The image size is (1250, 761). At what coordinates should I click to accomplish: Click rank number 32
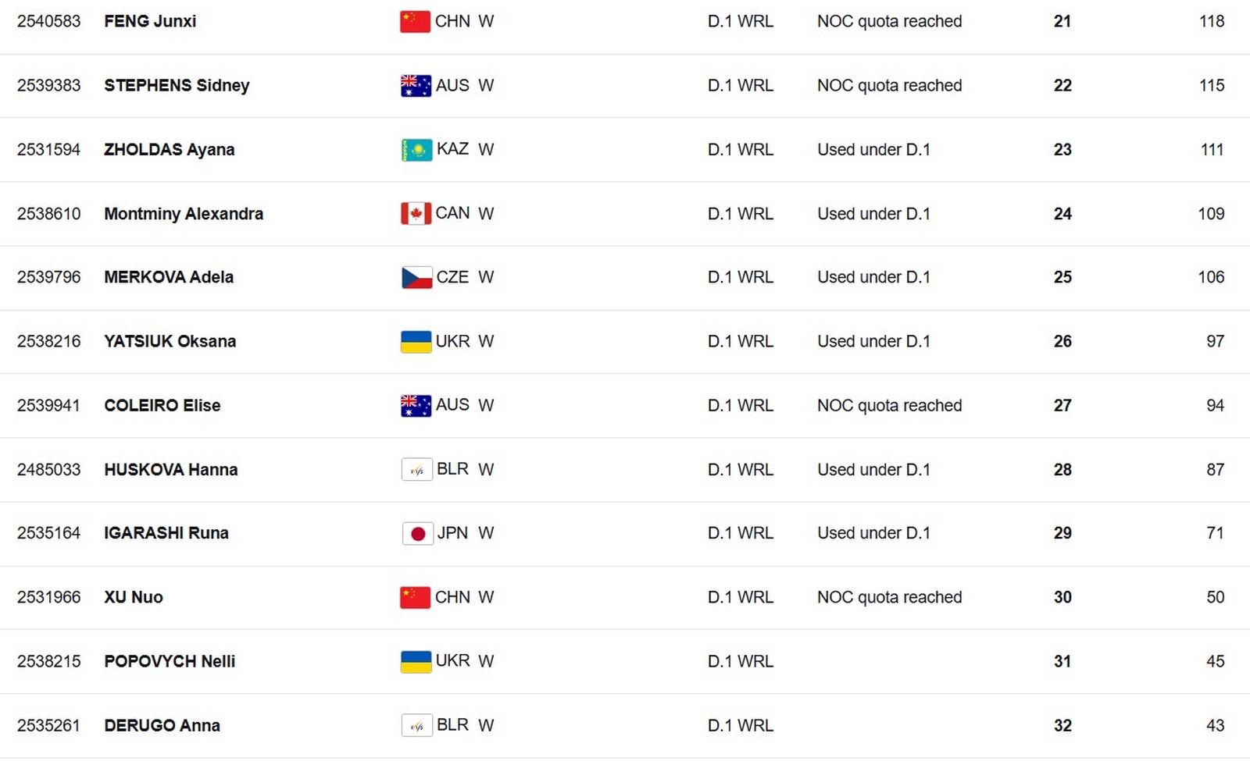click(x=1062, y=725)
